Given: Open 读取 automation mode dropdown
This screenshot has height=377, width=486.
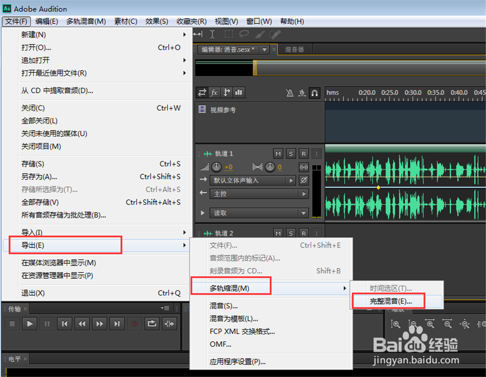Looking at the screenshot, I should 259,213.
